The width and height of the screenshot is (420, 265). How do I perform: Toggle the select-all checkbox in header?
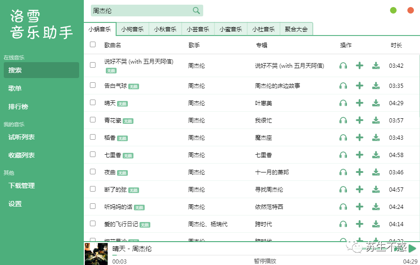pyautogui.click(x=93, y=44)
